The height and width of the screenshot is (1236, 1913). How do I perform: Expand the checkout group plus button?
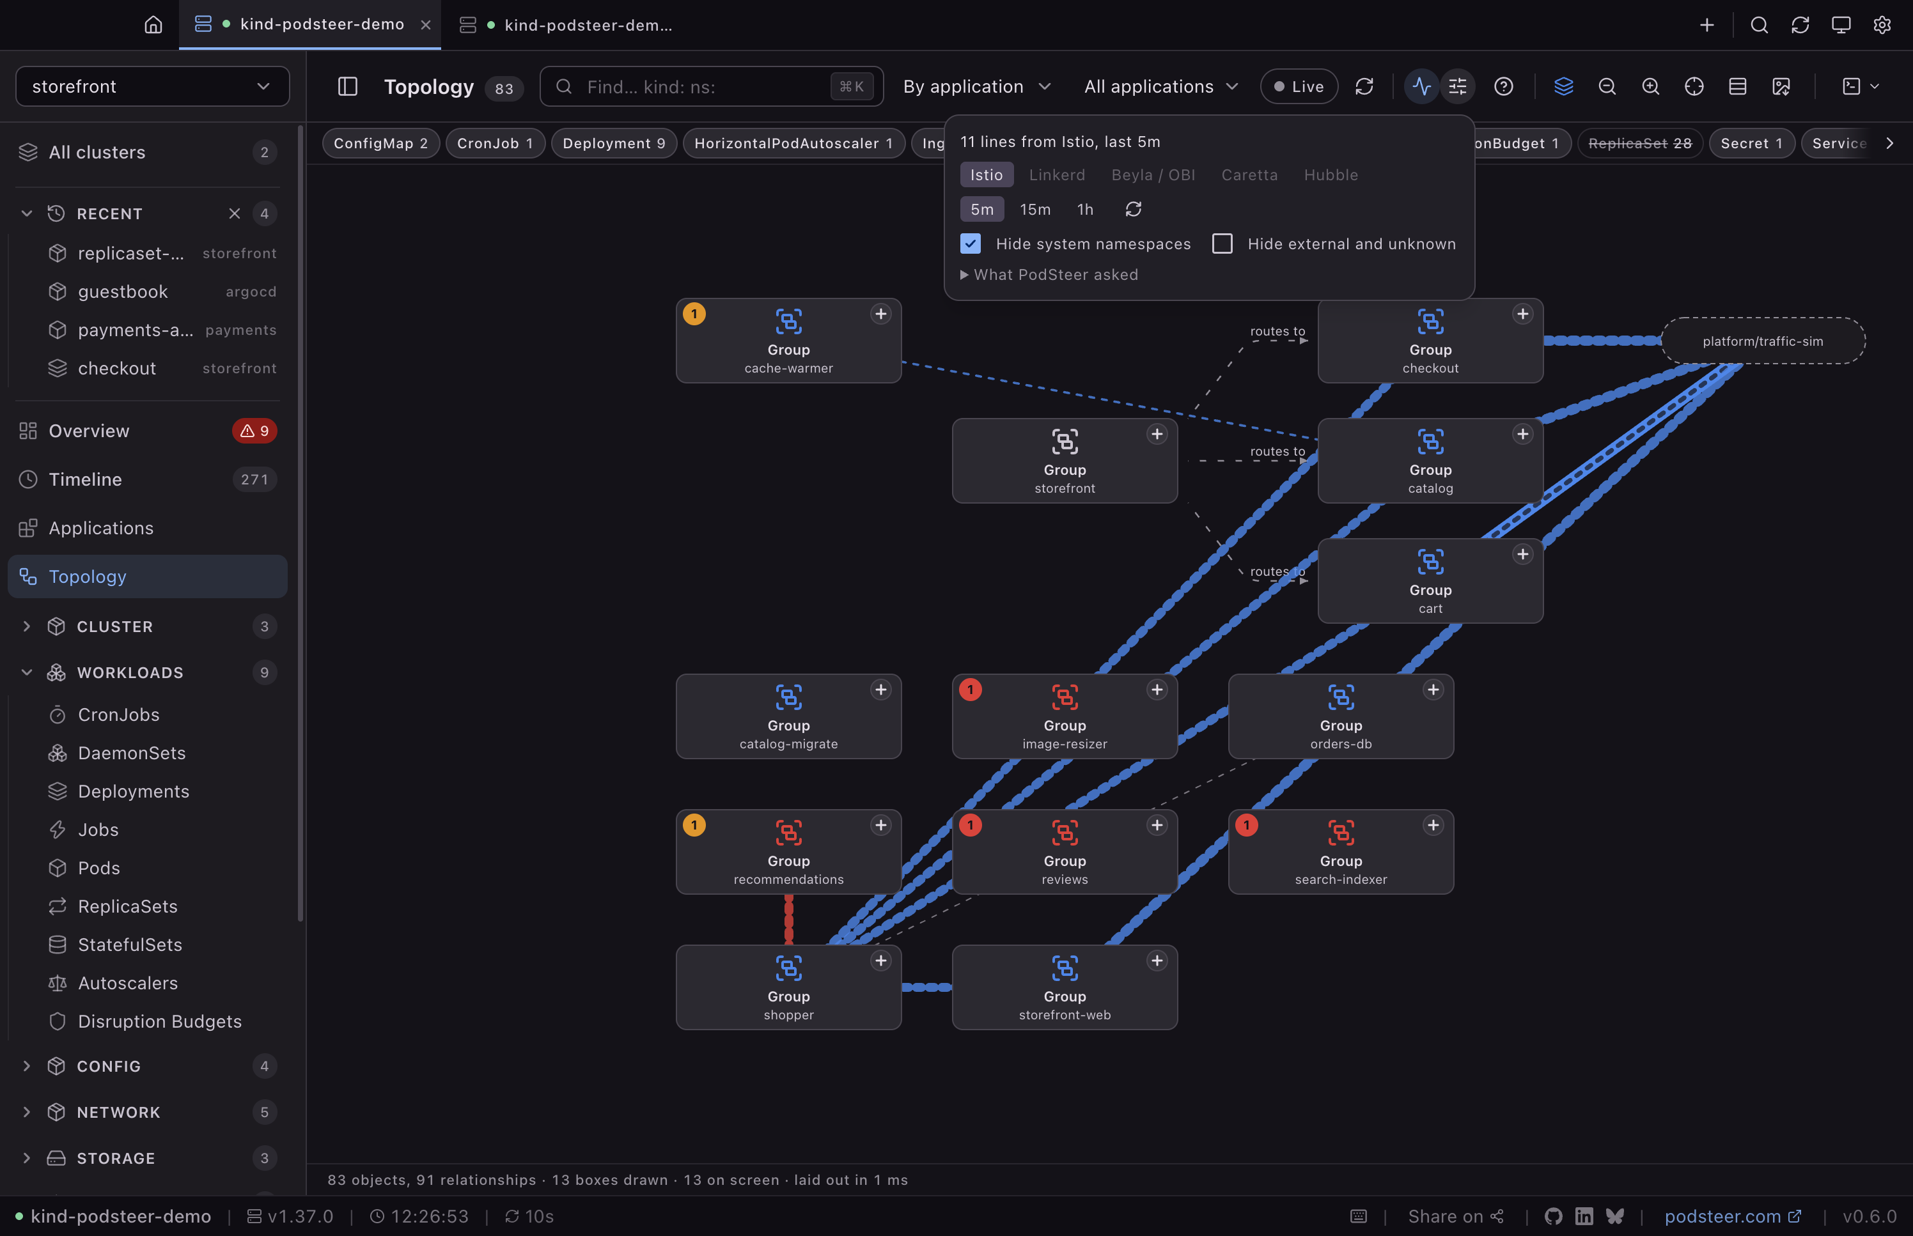[1522, 314]
